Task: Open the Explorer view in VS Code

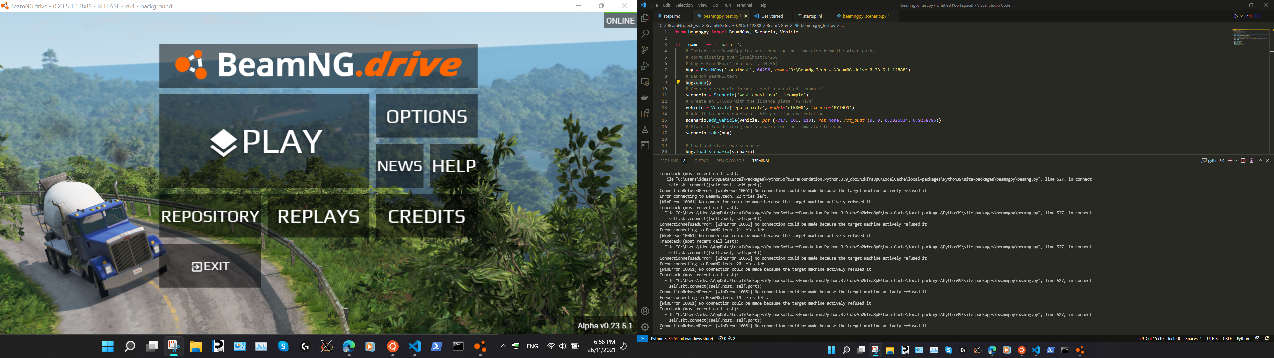Action: [645, 18]
